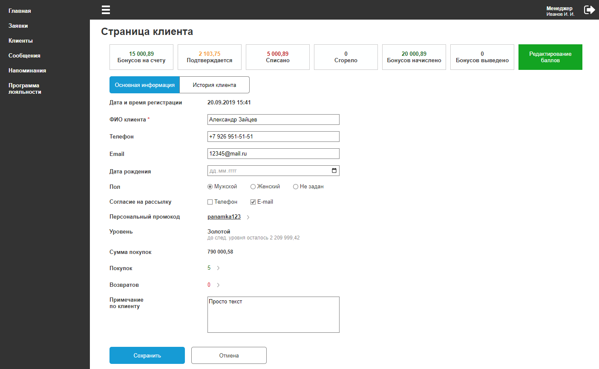
Task: Switch to the Основная информация tab
Action: (x=145, y=85)
